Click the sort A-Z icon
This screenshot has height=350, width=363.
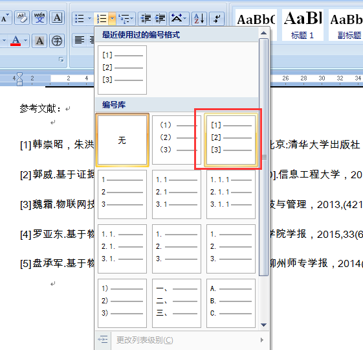[199, 18]
